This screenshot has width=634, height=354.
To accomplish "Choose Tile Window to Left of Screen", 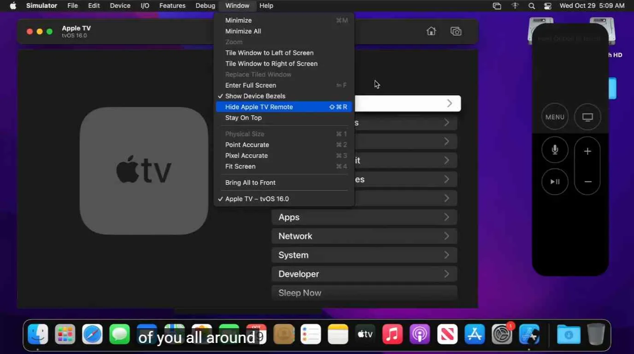I will (x=284, y=53).
